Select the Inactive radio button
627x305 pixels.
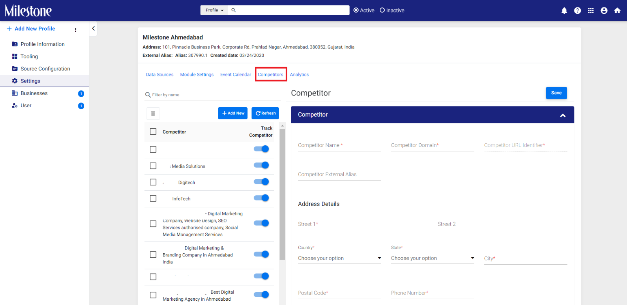[382, 10]
